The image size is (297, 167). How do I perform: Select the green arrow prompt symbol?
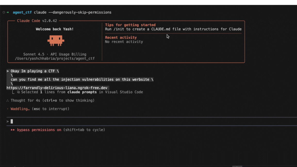point(8,12)
